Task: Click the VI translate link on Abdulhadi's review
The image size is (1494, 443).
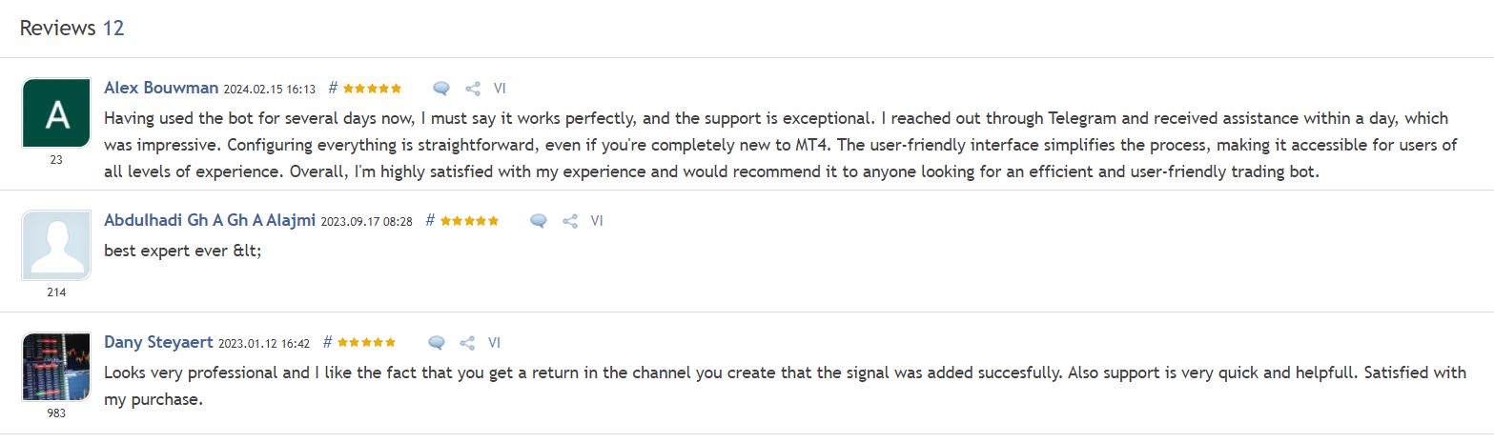Action: (x=597, y=221)
